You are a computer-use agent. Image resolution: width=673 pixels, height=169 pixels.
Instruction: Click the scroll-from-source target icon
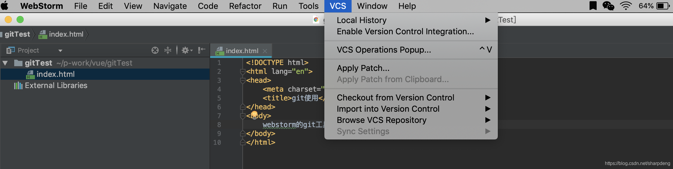[x=155, y=50]
